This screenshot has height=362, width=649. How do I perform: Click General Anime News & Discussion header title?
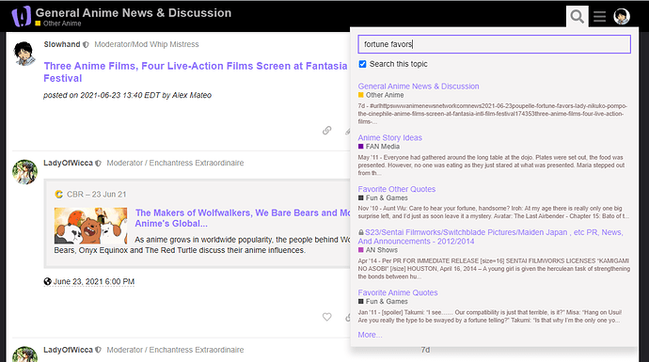pos(134,13)
